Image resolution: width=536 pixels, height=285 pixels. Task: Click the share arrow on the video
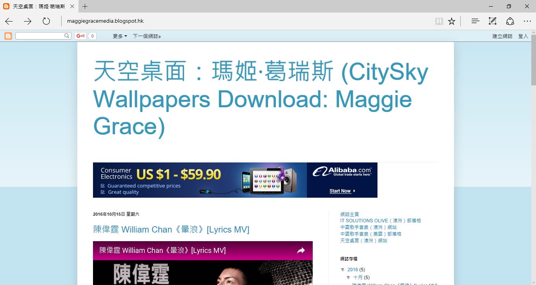301,251
